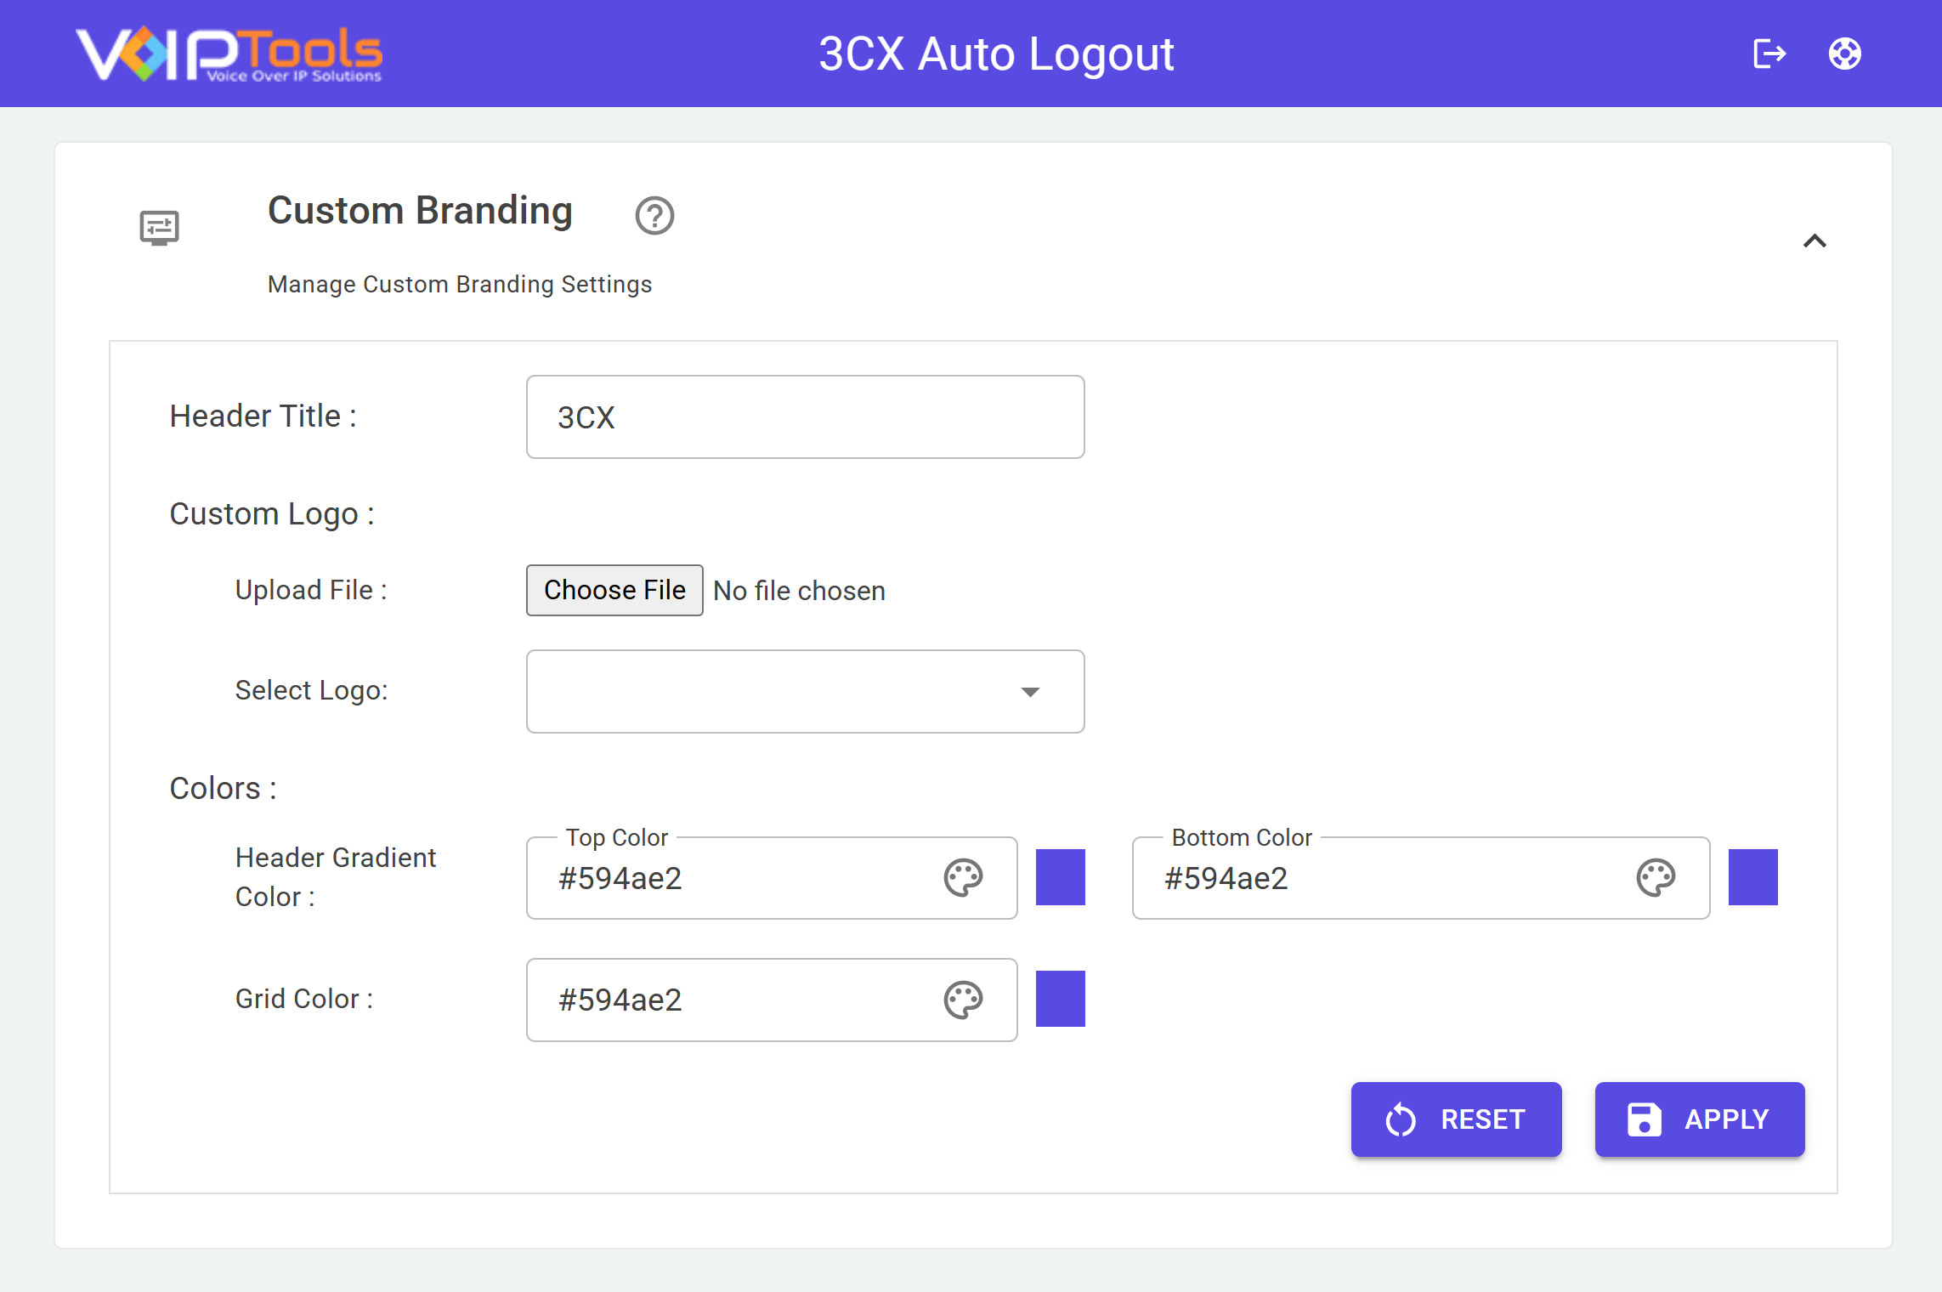Focus the Header Title input field
Viewport: 1942px width, 1292px height.
coord(805,417)
